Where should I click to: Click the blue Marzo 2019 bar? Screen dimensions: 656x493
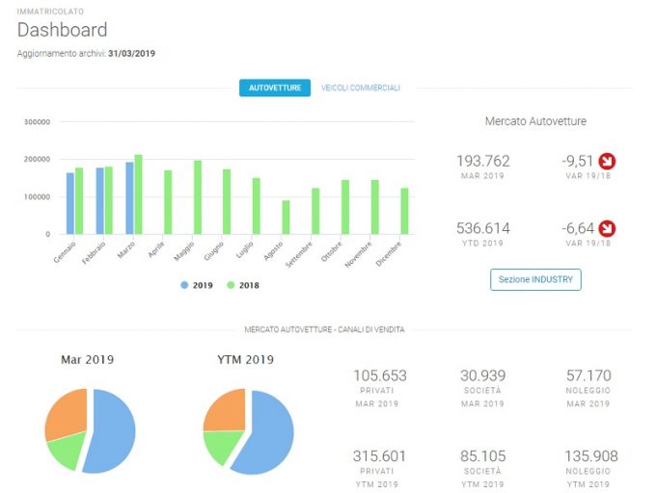click(x=129, y=198)
